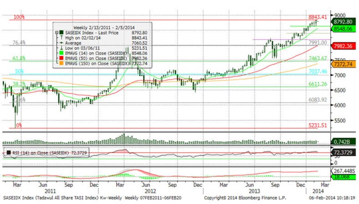Image resolution: width=359 pixels, height=204 pixels.
Task: Click the timestamp 06-Feb-2014 10:18:19
Action: 332,198
